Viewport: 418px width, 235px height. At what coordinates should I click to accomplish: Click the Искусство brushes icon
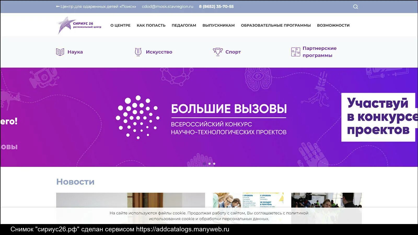click(138, 52)
